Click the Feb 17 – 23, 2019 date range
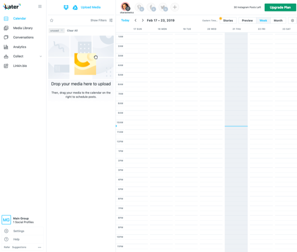Viewport: 297px width, 252px height. [160, 20]
